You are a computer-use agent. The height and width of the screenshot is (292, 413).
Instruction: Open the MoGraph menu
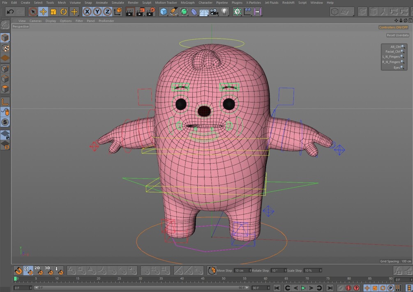point(187,2)
